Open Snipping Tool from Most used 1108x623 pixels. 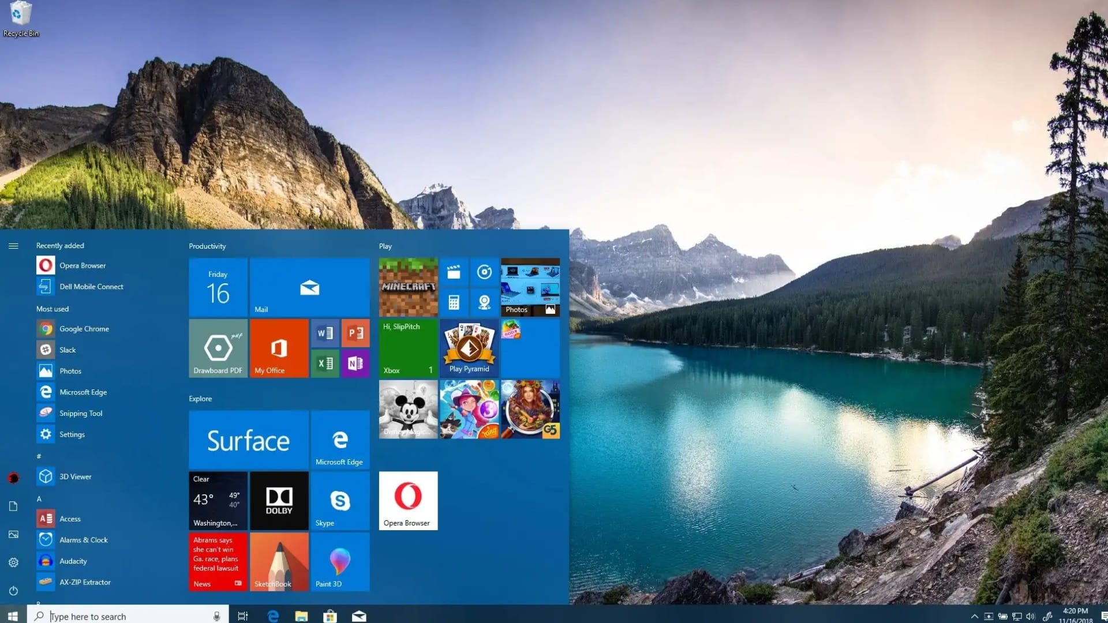(x=80, y=412)
